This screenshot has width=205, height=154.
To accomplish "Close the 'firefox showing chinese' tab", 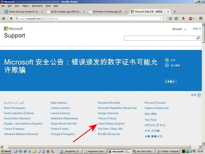I will 42,12.
